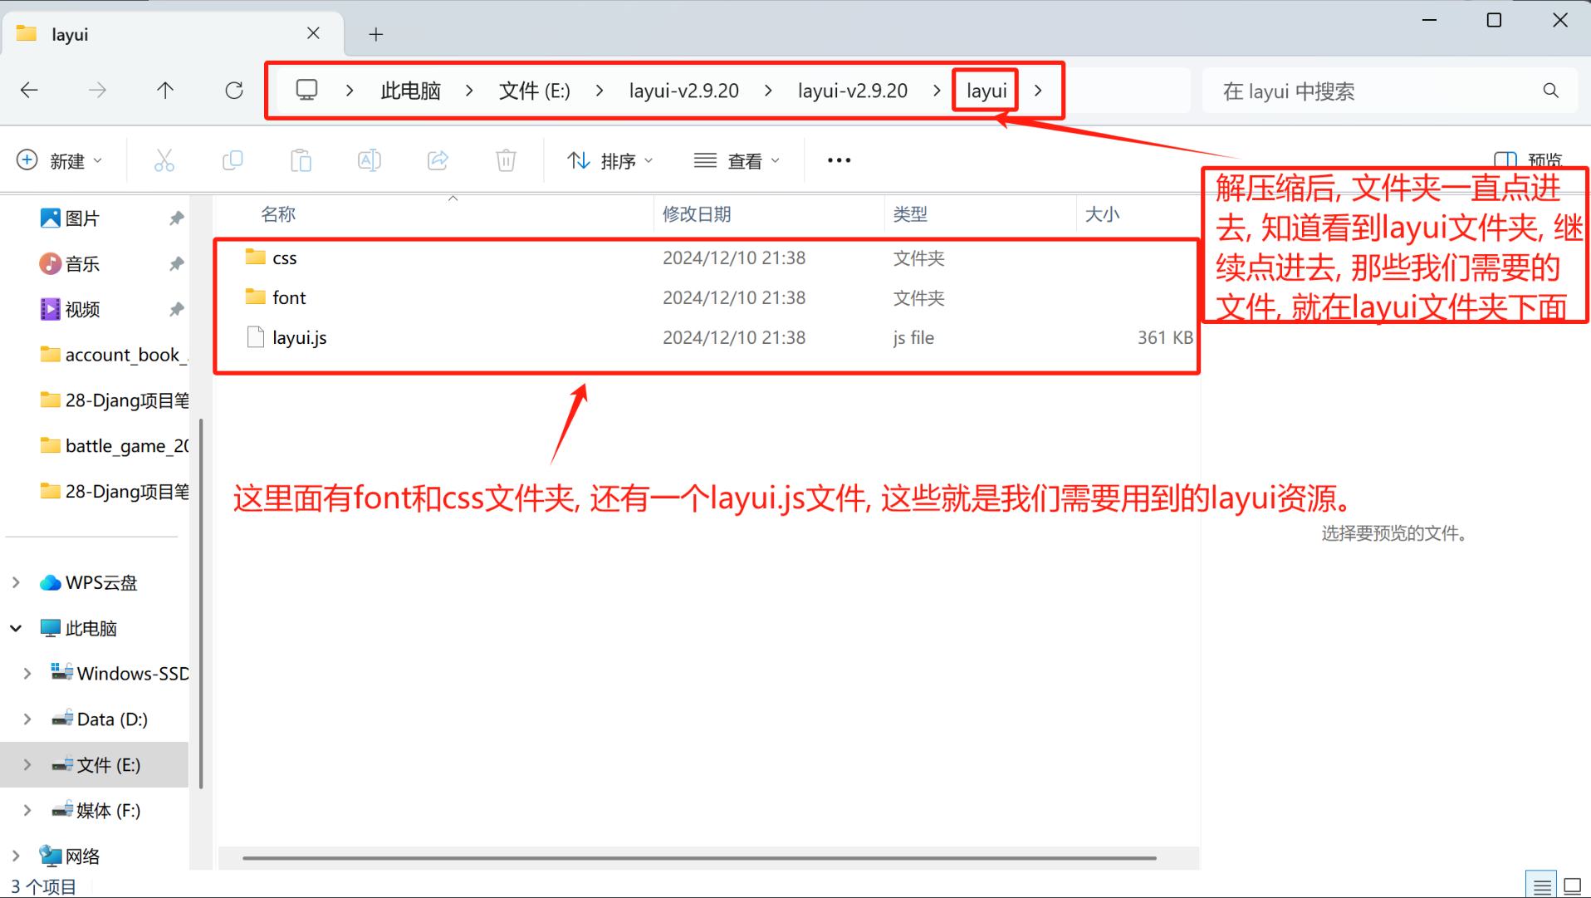Sort by 类型 column header
The image size is (1591, 898).
tap(910, 214)
